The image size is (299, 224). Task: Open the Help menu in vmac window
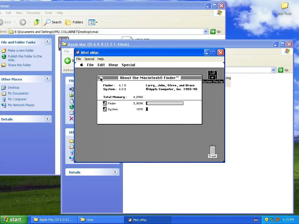(x=60, y=13)
